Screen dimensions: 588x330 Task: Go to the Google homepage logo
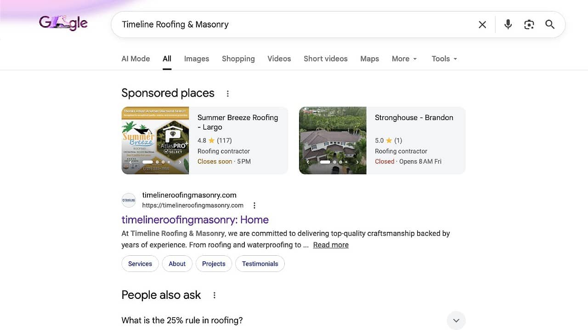click(63, 23)
